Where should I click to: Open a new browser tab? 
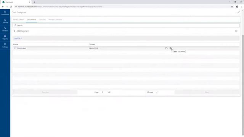point(34,2)
